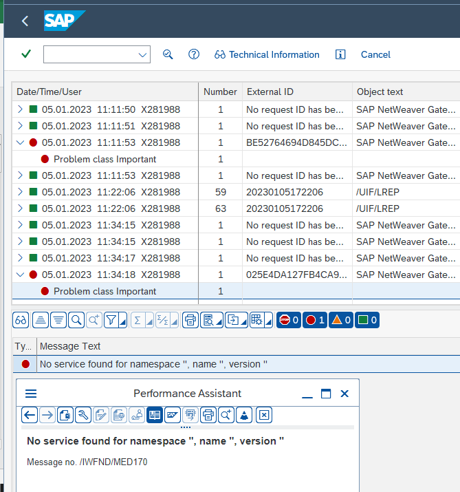Click the Cancel button
Screen dimensions: 460x492
coord(375,54)
